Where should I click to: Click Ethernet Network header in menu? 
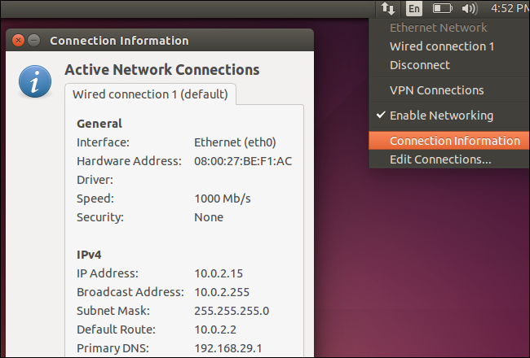tap(438, 28)
